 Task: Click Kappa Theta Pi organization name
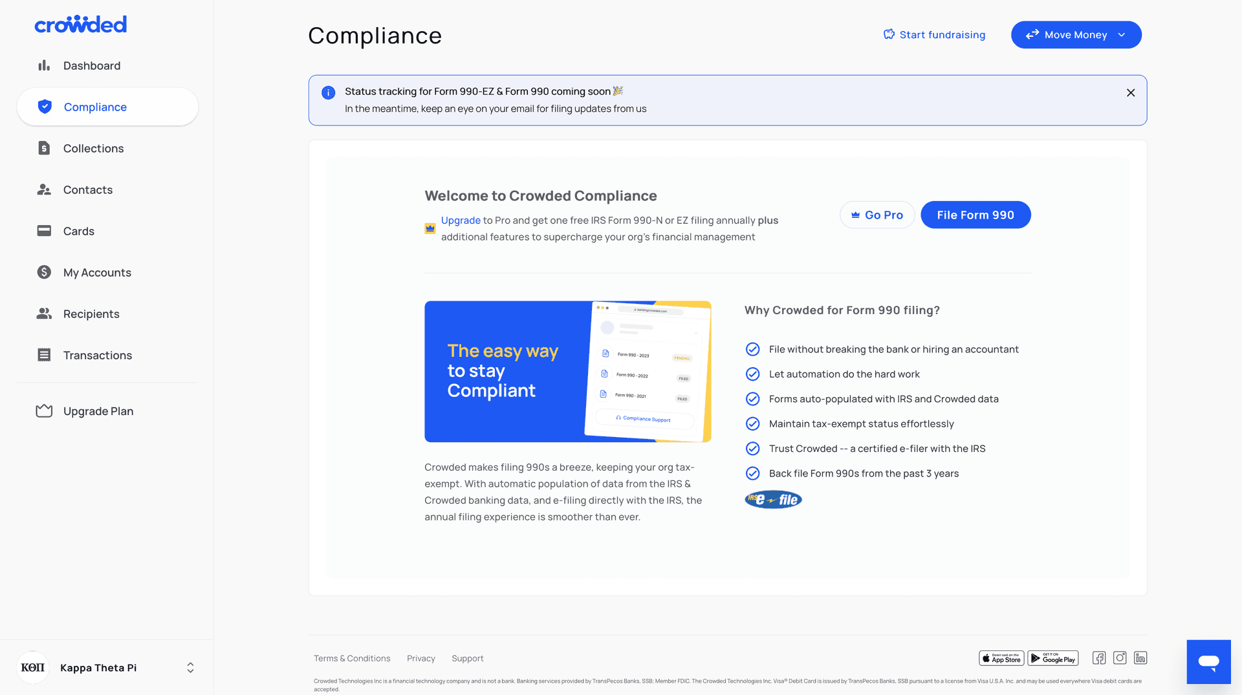[x=98, y=668]
